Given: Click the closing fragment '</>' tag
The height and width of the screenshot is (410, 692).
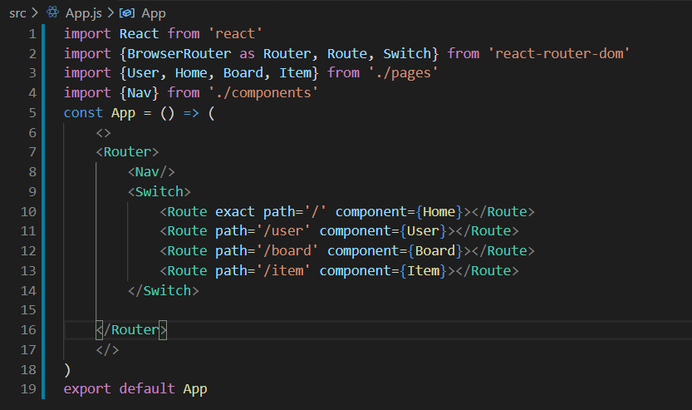Looking at the screenshot, I should pyautogui.click(x=107, y=350).
